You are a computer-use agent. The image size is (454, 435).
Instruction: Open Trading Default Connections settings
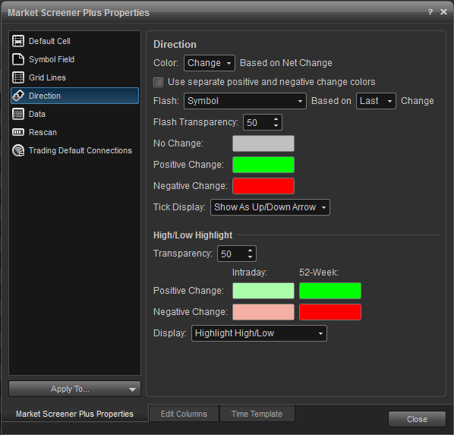pos(74,150)
